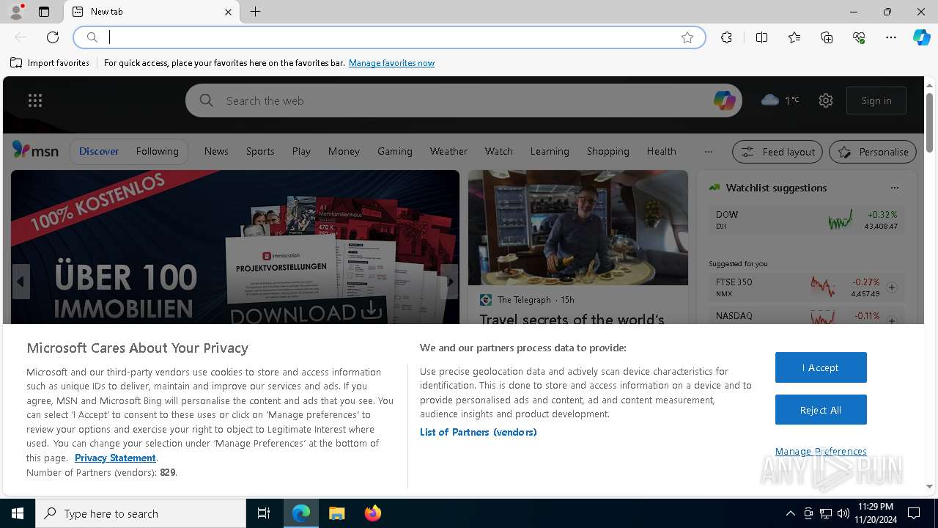The height and width of the screenshot is (528, 938).
Task: Go to previous carousel slide
Action: point(21,282)
